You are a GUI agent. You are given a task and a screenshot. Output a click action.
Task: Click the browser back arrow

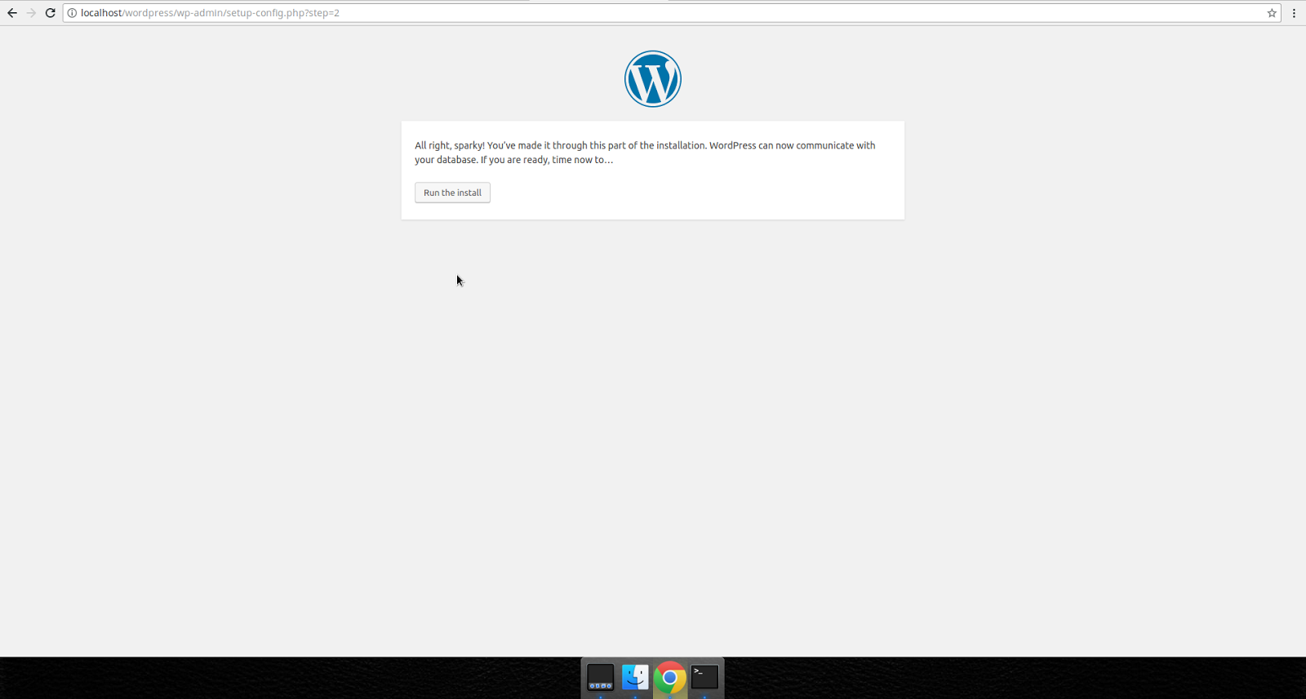tap(12, 13)
